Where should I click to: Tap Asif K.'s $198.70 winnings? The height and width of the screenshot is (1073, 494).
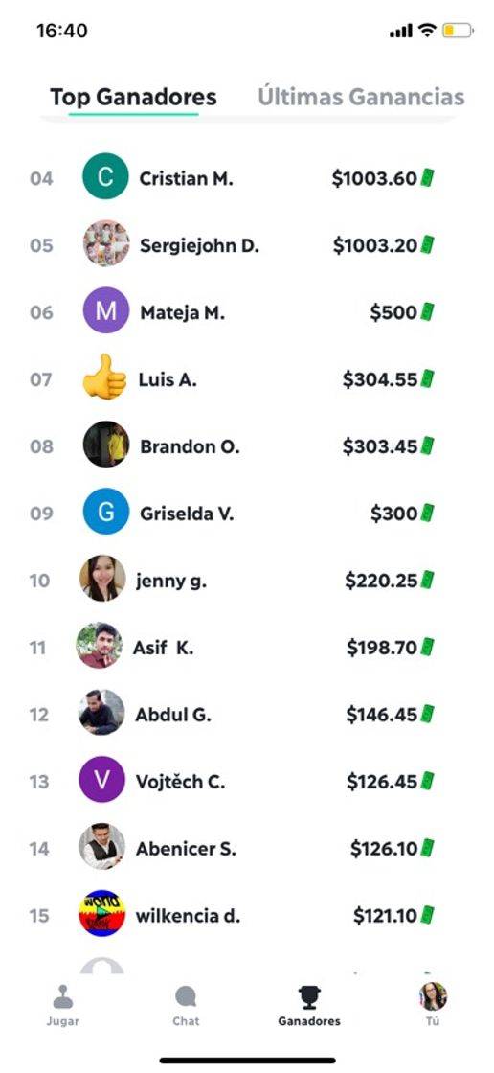pos(382,648)
